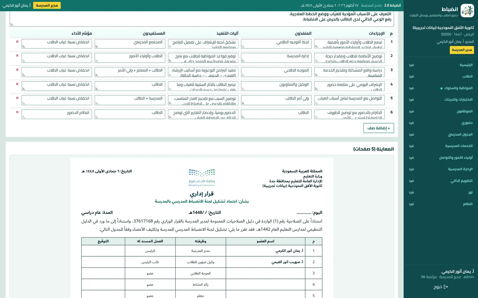Edit row 4 field الوكيل والمناوبون
Screen dimensions: 478x298
click(x=276, y=86)
